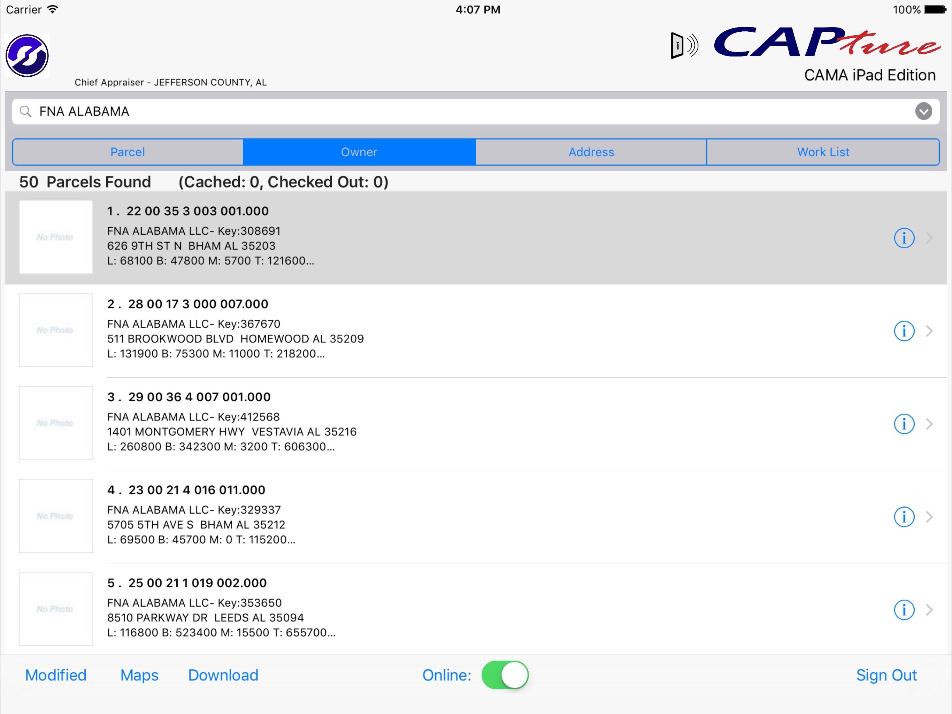Tap the Carrier label in status bar

24,9
